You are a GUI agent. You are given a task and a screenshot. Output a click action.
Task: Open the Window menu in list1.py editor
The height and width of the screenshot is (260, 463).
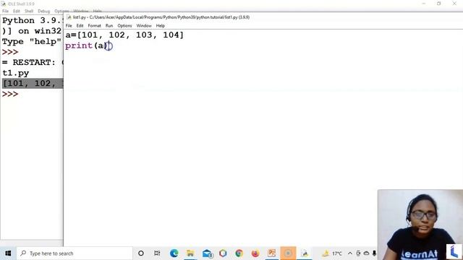tap(144, 26)
